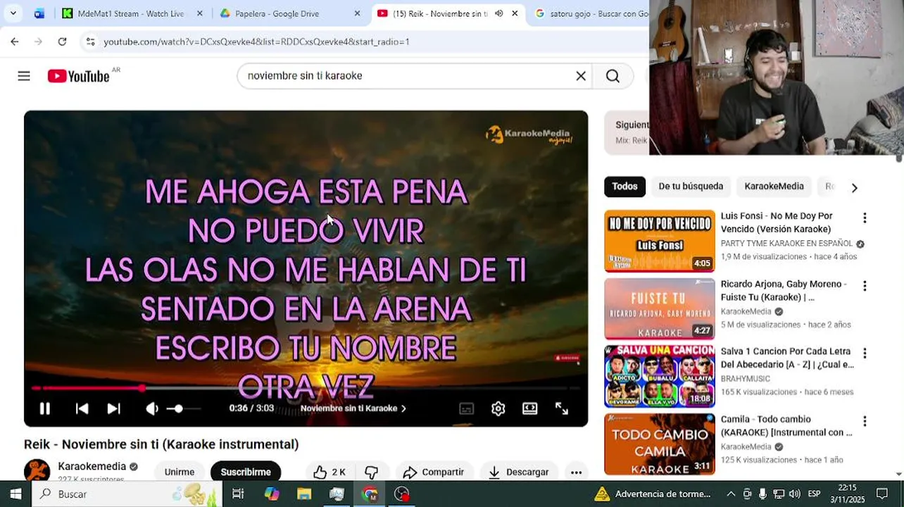Image resolution: width=904 pixels, height=507 pixels.
Task: Open options menu for Camila Todo cambio video
Action: [x=865, y=421]
